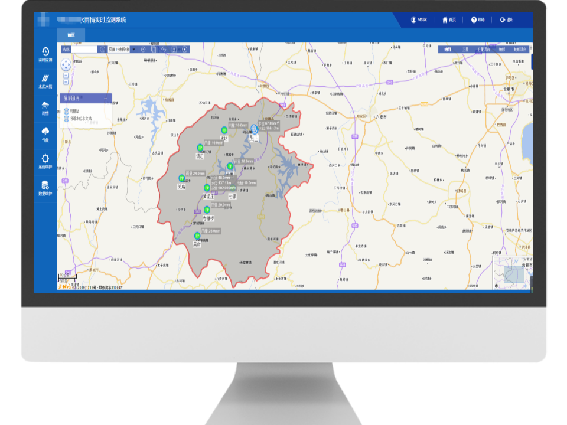Select the 雨情 rainfall sidebar icon
567x425 pixels.
(45, 108)
